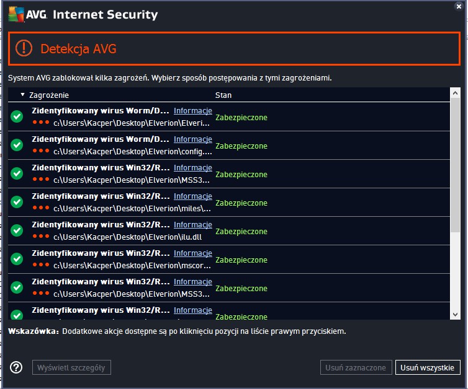The image size is (468, 389).
Task: Click green checkmark of Elveri... threat row
Action: tap(17, 116)
